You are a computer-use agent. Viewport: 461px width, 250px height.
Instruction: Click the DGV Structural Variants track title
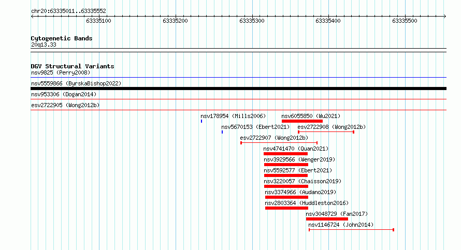click(x=73, y=66)
